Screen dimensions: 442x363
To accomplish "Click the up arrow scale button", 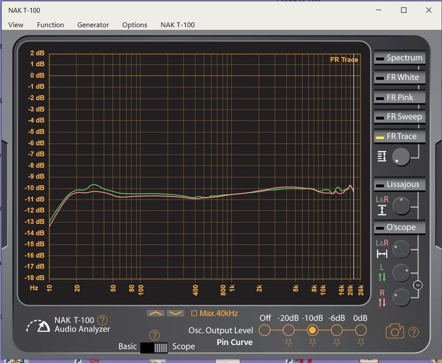I will pyautogui.click(x=156, y=313).
